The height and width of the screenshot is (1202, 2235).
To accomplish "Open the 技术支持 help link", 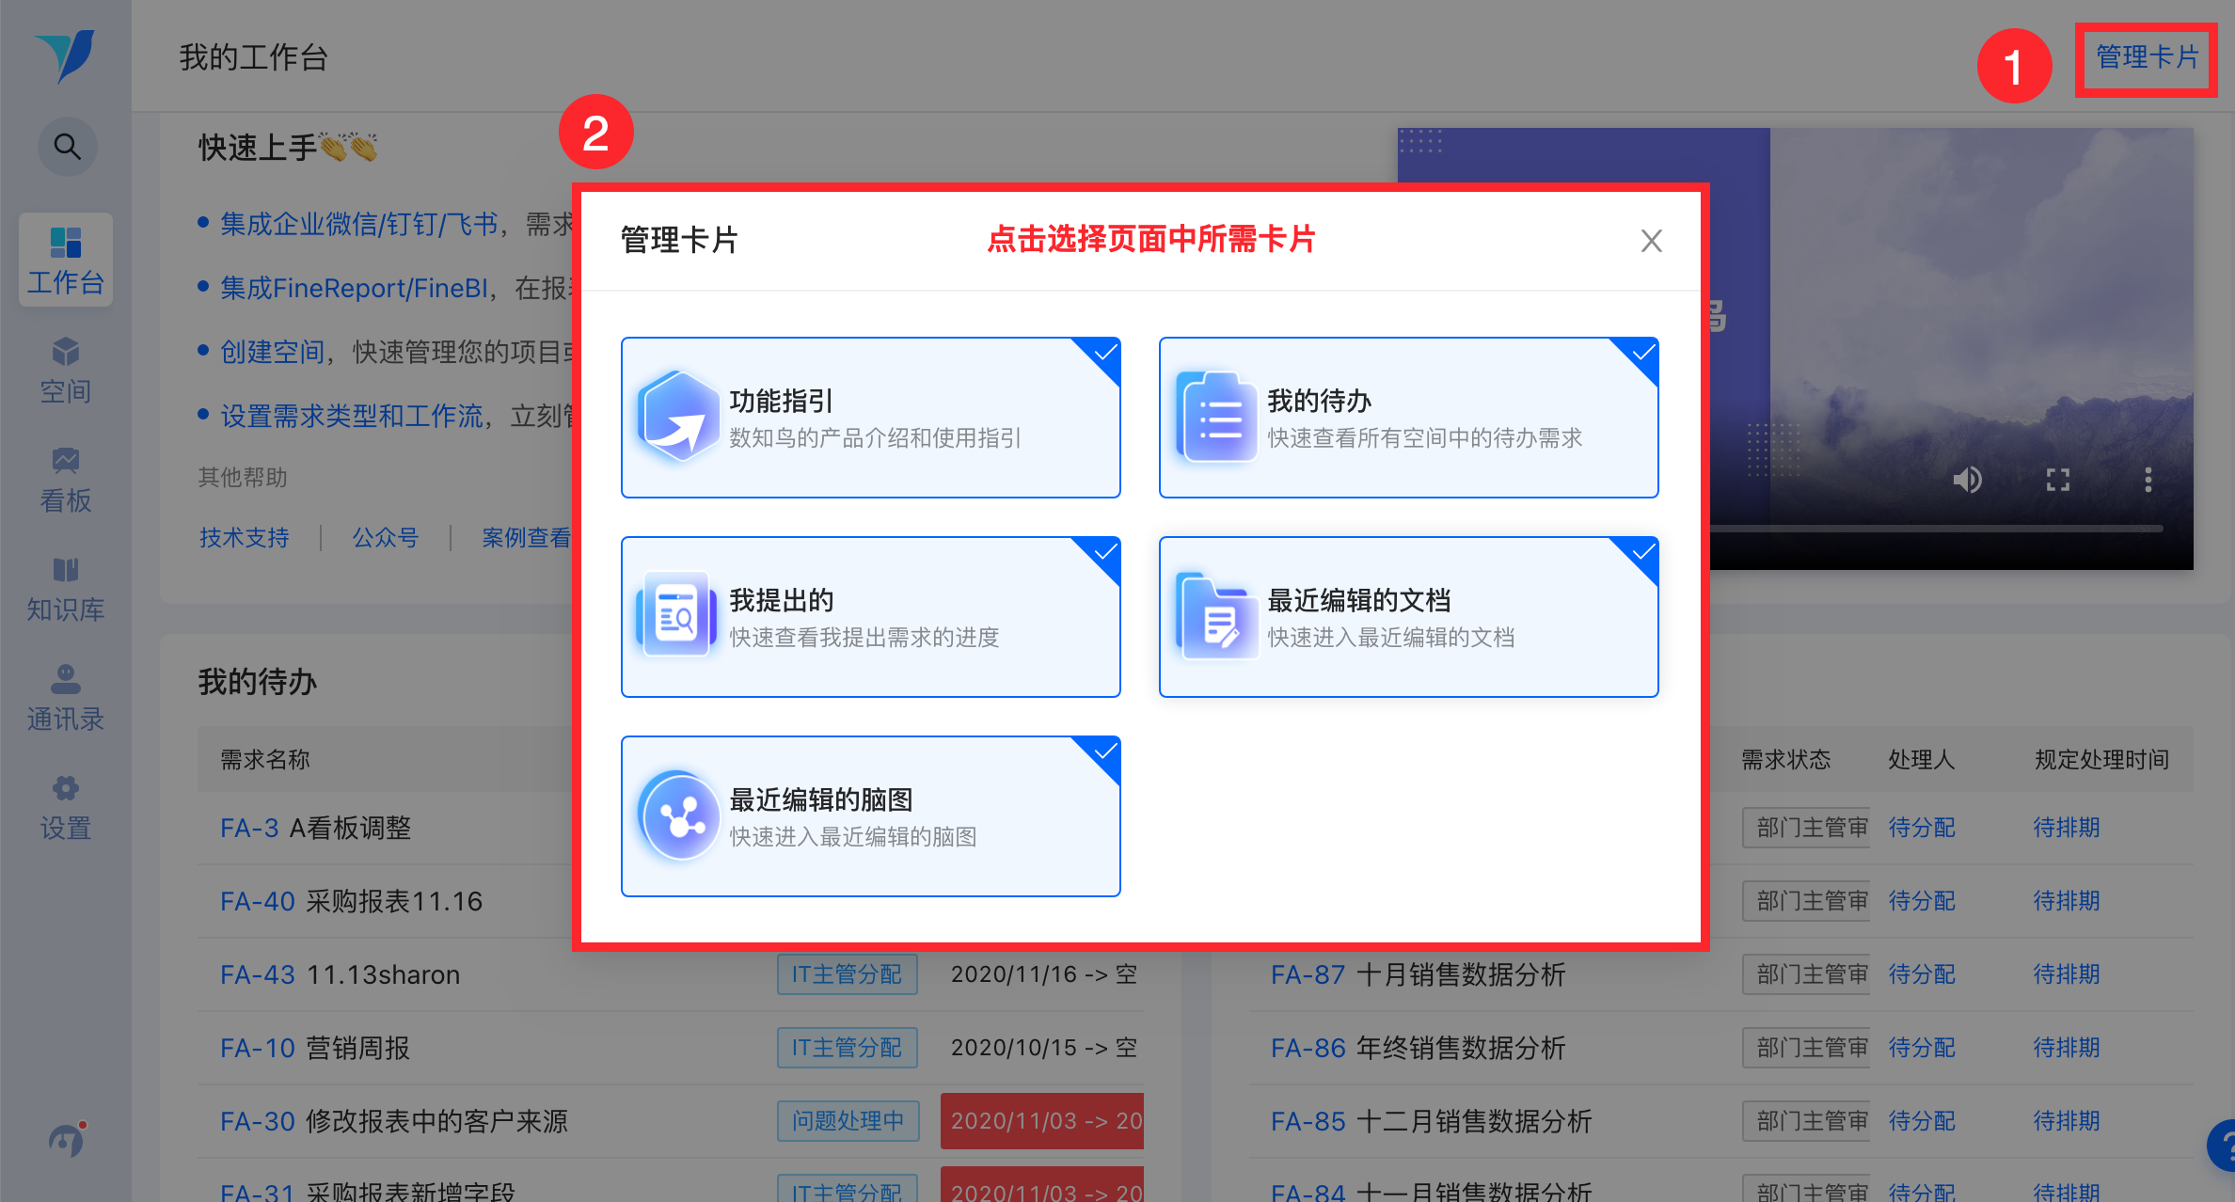I will (244, 537).
